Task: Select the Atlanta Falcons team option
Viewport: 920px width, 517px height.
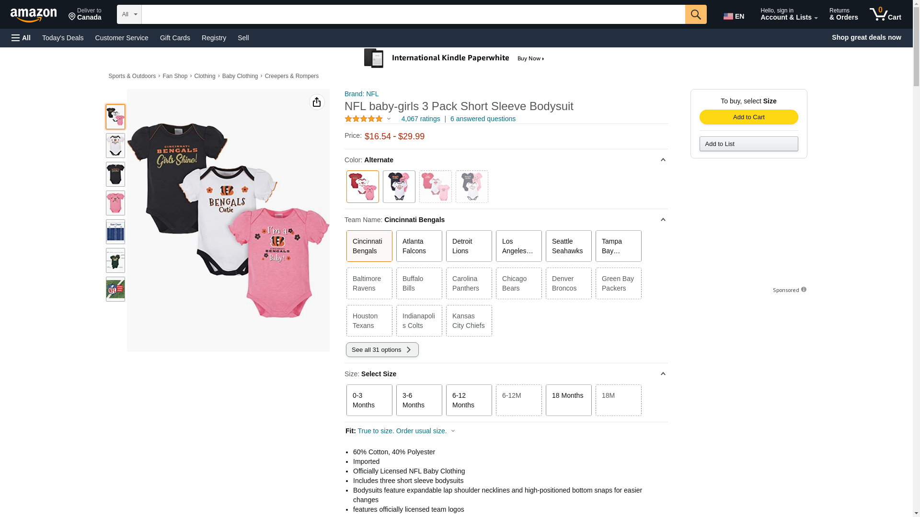Action: pos(419,246)
